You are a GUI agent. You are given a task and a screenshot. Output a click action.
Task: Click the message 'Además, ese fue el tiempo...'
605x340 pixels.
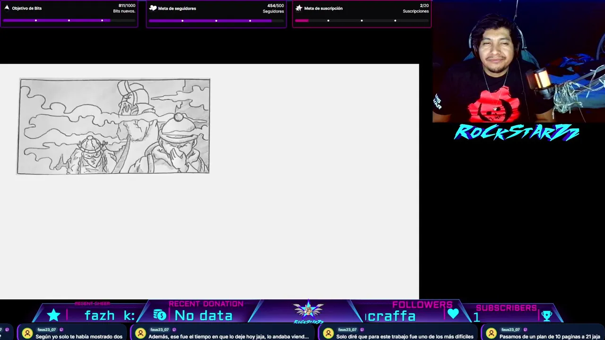229,337
